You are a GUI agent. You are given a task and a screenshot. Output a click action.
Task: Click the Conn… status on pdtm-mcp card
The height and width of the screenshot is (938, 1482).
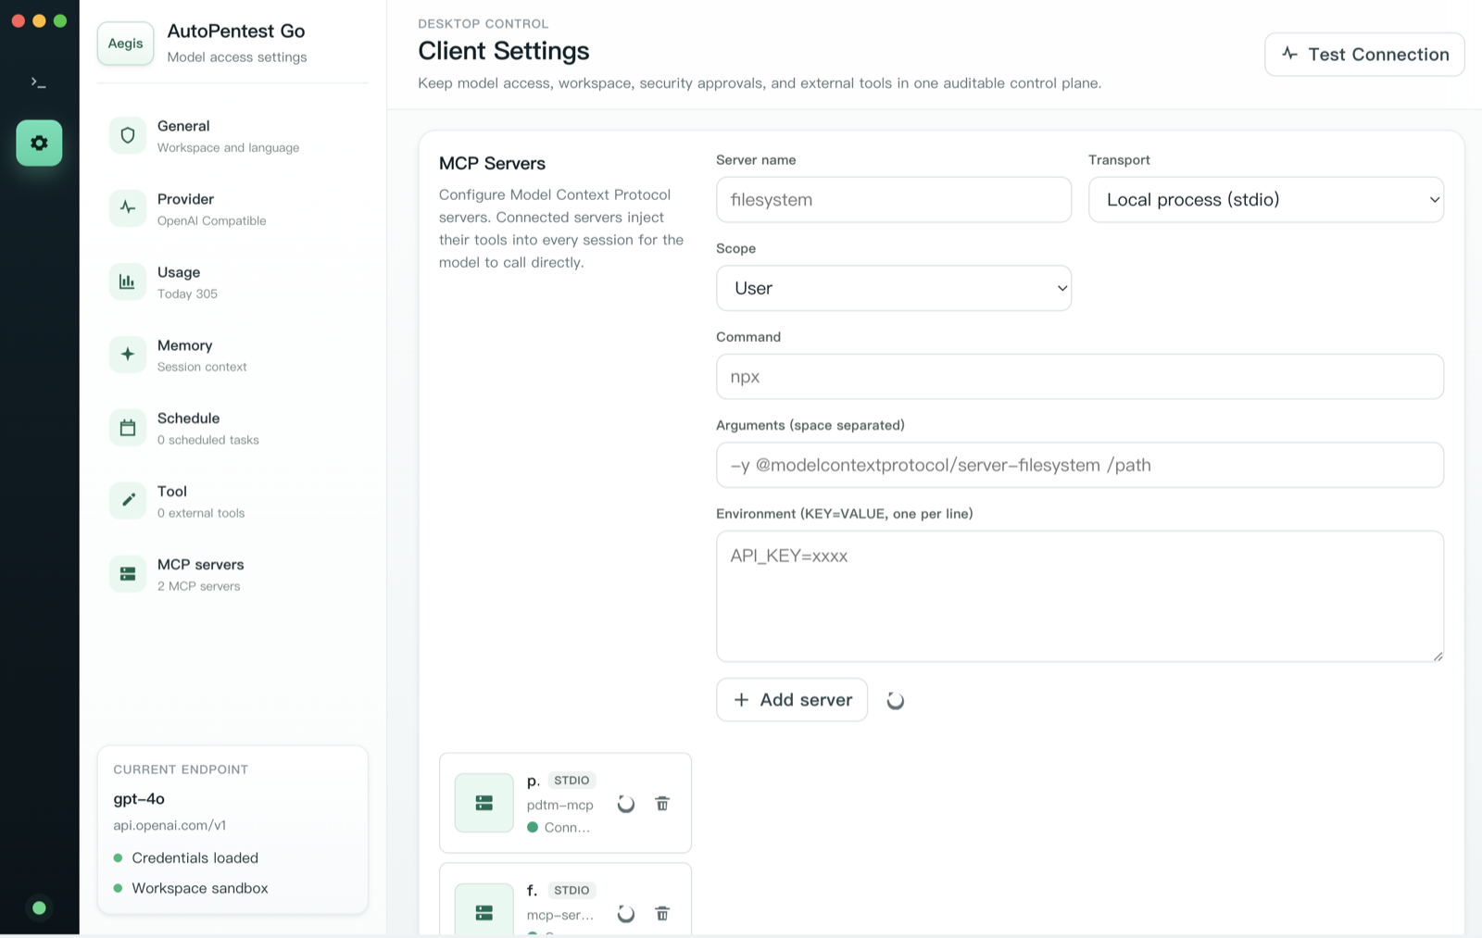tap(559, 827)
